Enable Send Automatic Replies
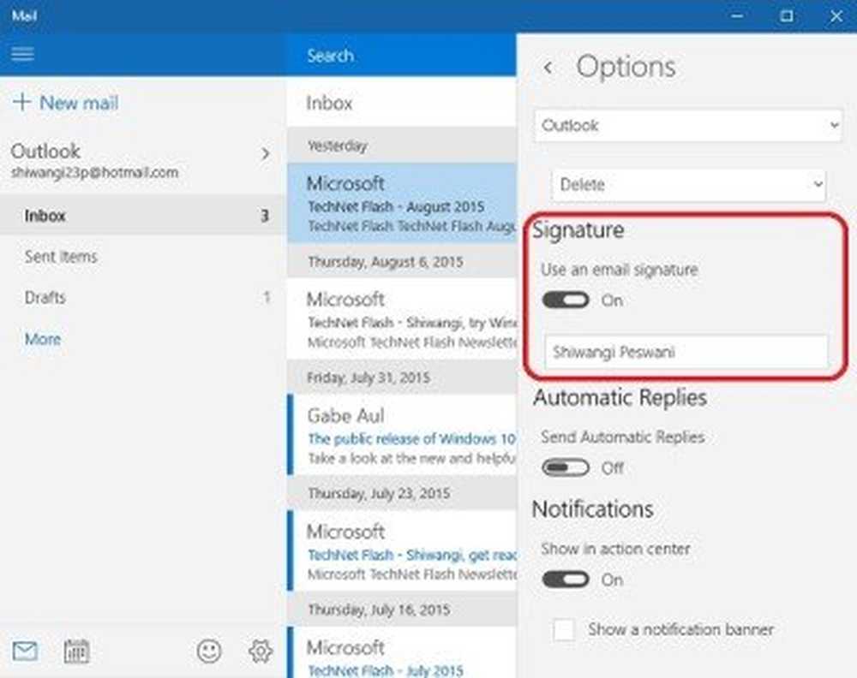 (x=565, y=467)
